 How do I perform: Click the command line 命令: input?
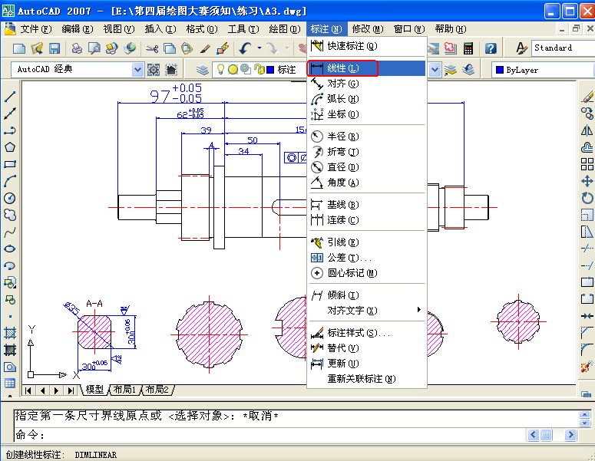[269, 434]
